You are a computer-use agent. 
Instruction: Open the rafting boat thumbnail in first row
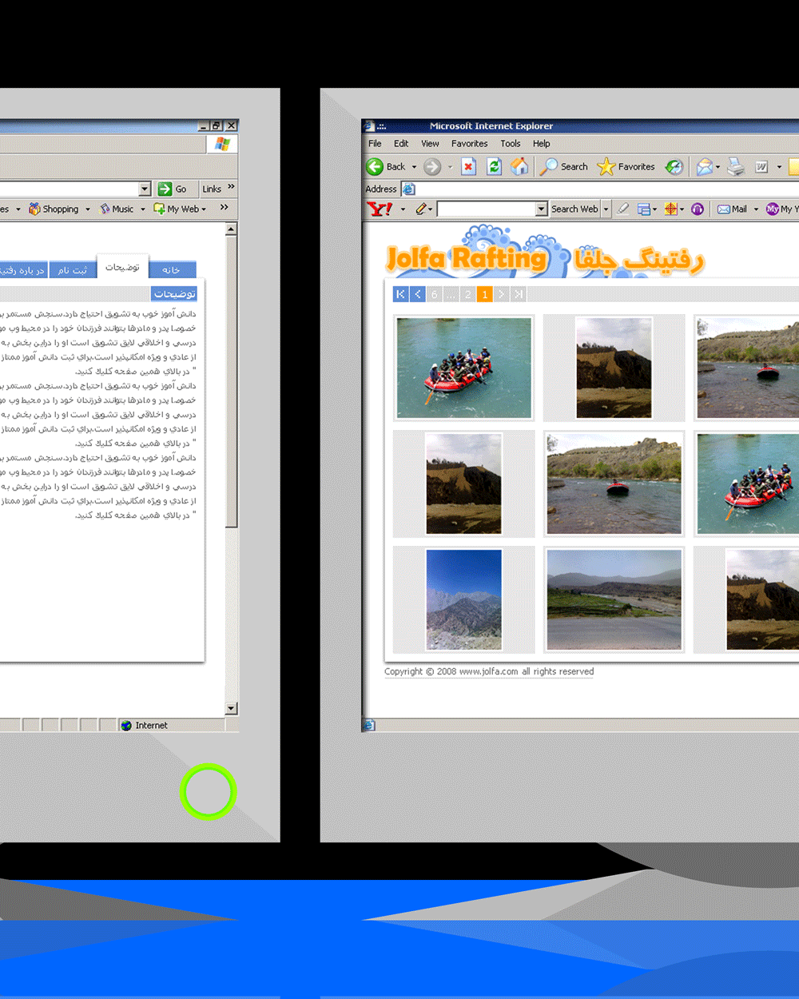pos(464,368)
